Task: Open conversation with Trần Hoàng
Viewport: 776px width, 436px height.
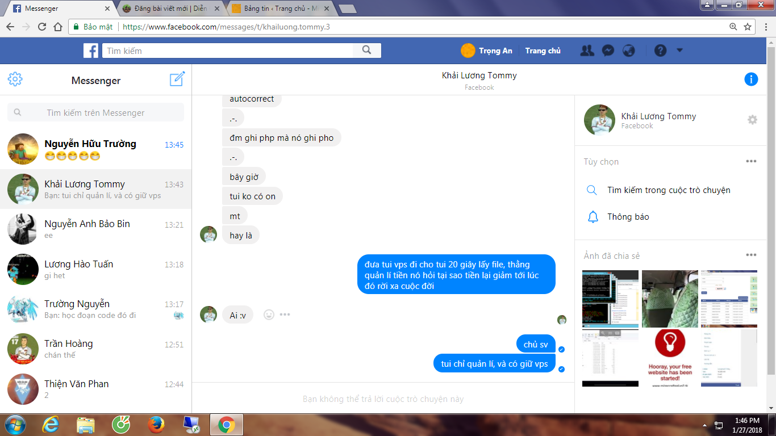Action: tap(95, 349)
